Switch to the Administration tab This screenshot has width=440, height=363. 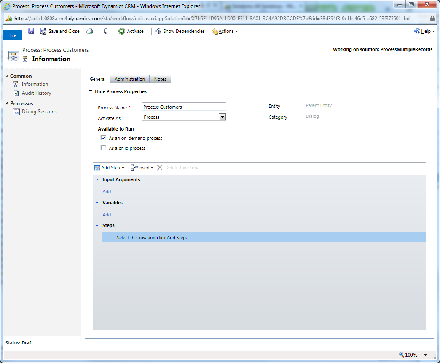click(130, 79)
